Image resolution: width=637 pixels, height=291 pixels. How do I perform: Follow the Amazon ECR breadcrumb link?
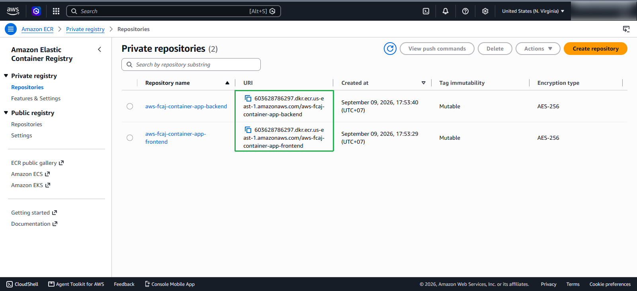coord(37,29)
